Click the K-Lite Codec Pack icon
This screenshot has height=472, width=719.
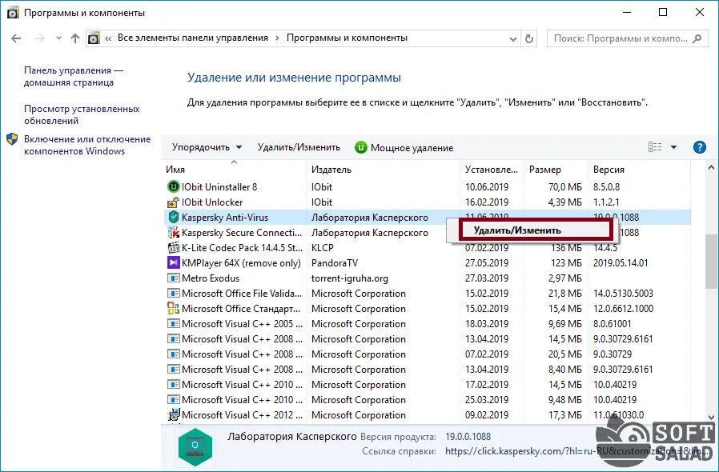pos(173,247)
